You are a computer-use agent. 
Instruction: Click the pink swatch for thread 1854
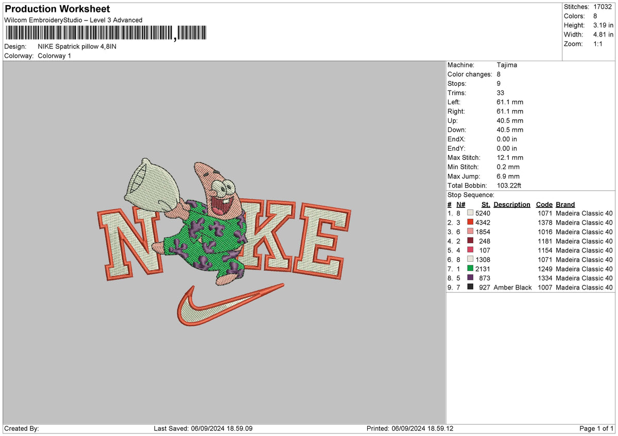point(469,232)
